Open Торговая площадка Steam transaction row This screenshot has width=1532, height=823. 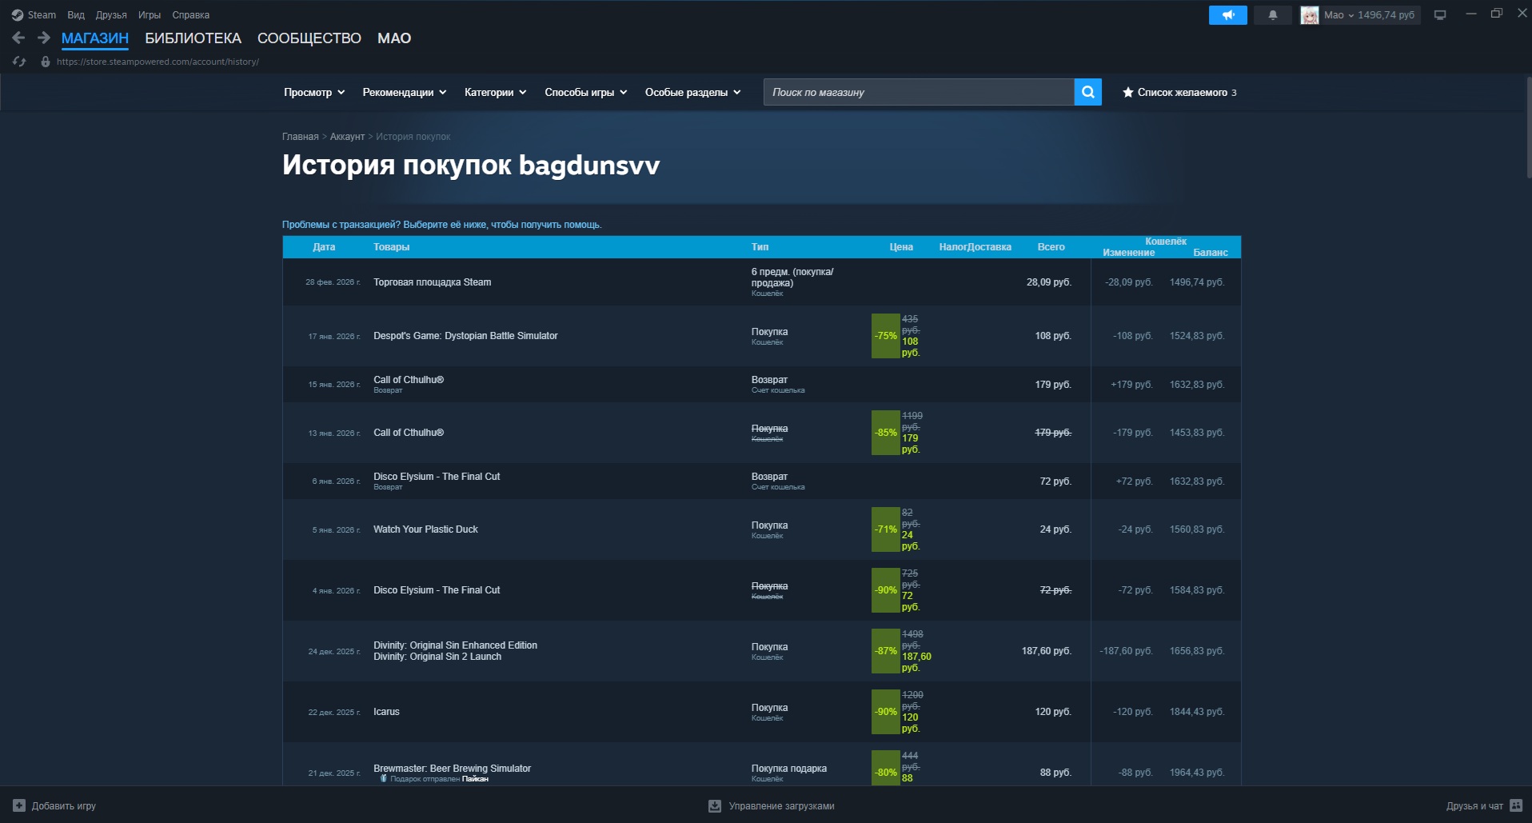coord(761,282)
